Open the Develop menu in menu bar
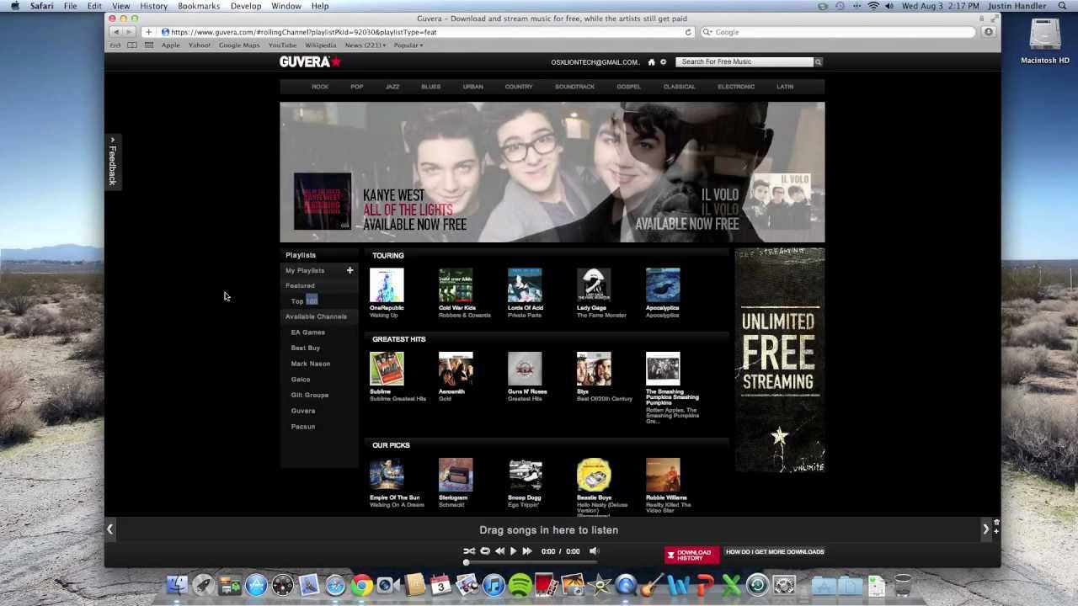The height and width of the screenshot is (606, 1078). (246, 6)
